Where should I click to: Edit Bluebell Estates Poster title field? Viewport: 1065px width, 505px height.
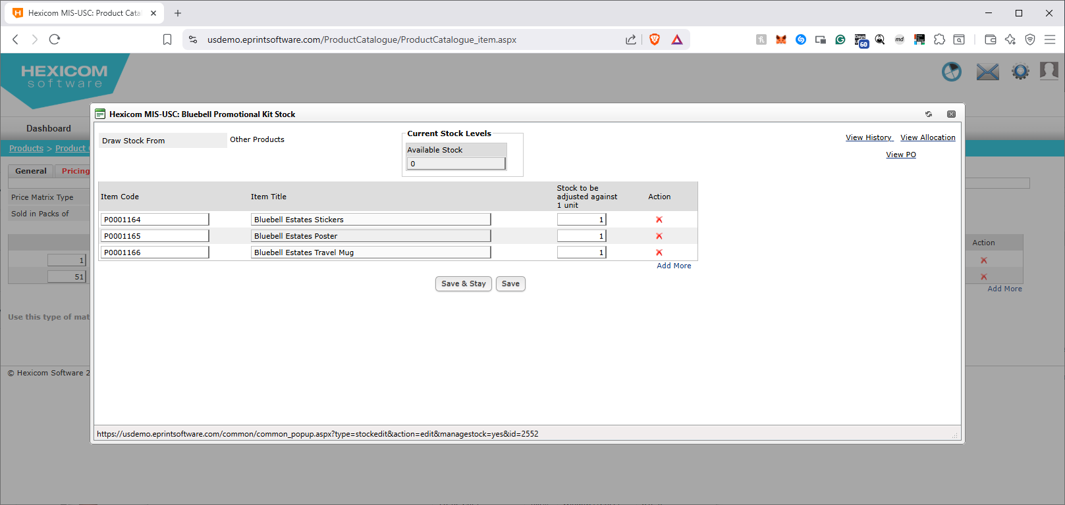coord(371,236)
